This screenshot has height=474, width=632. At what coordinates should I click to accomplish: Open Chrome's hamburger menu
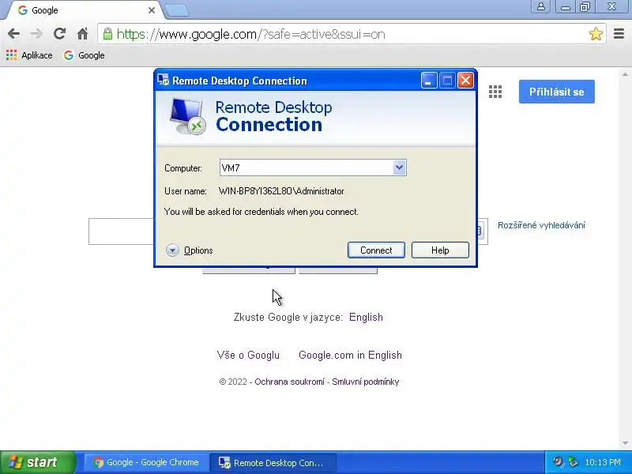619,34
